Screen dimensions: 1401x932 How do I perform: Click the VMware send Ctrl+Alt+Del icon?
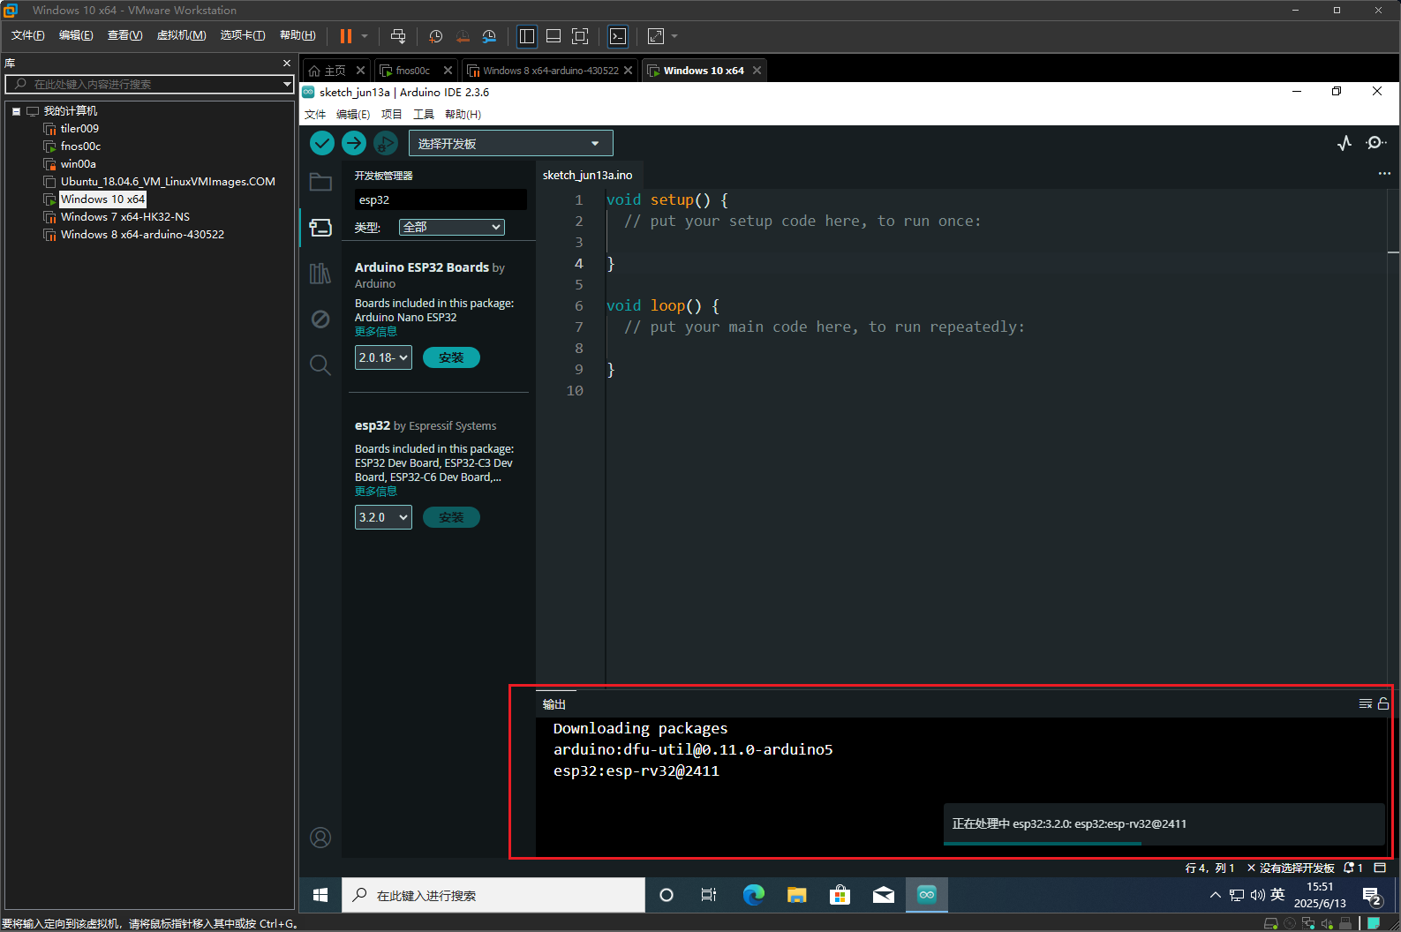pyautogui.click(x=398, y=36)
